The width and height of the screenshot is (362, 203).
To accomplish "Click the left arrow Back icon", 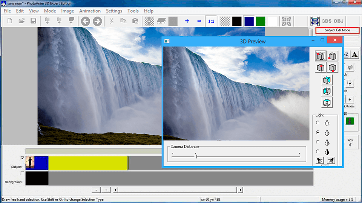I will click(85, 21).
